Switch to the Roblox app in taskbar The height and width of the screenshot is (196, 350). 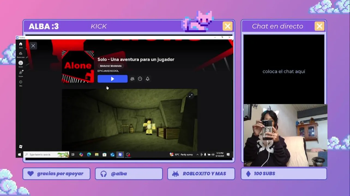pyautogui.click(x=120, y=154)
